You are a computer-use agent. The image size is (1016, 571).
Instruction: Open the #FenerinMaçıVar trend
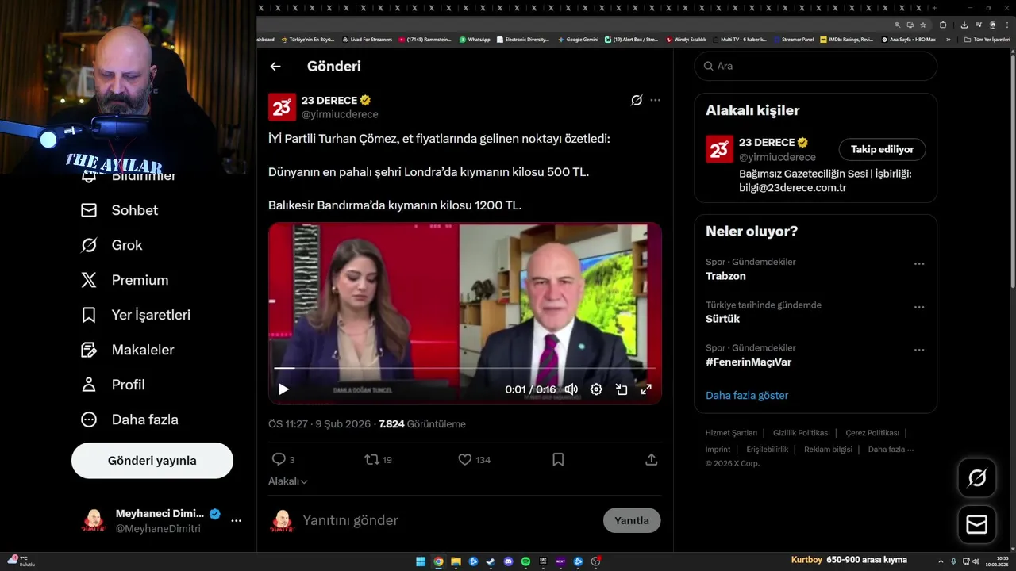point(749,362)
